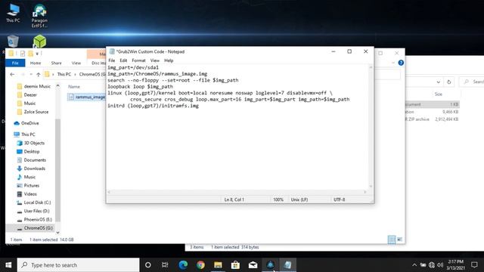Switch Explorer to details view icon
The height and width of the screenshot is (272, 484).
[x=392, y=240]
